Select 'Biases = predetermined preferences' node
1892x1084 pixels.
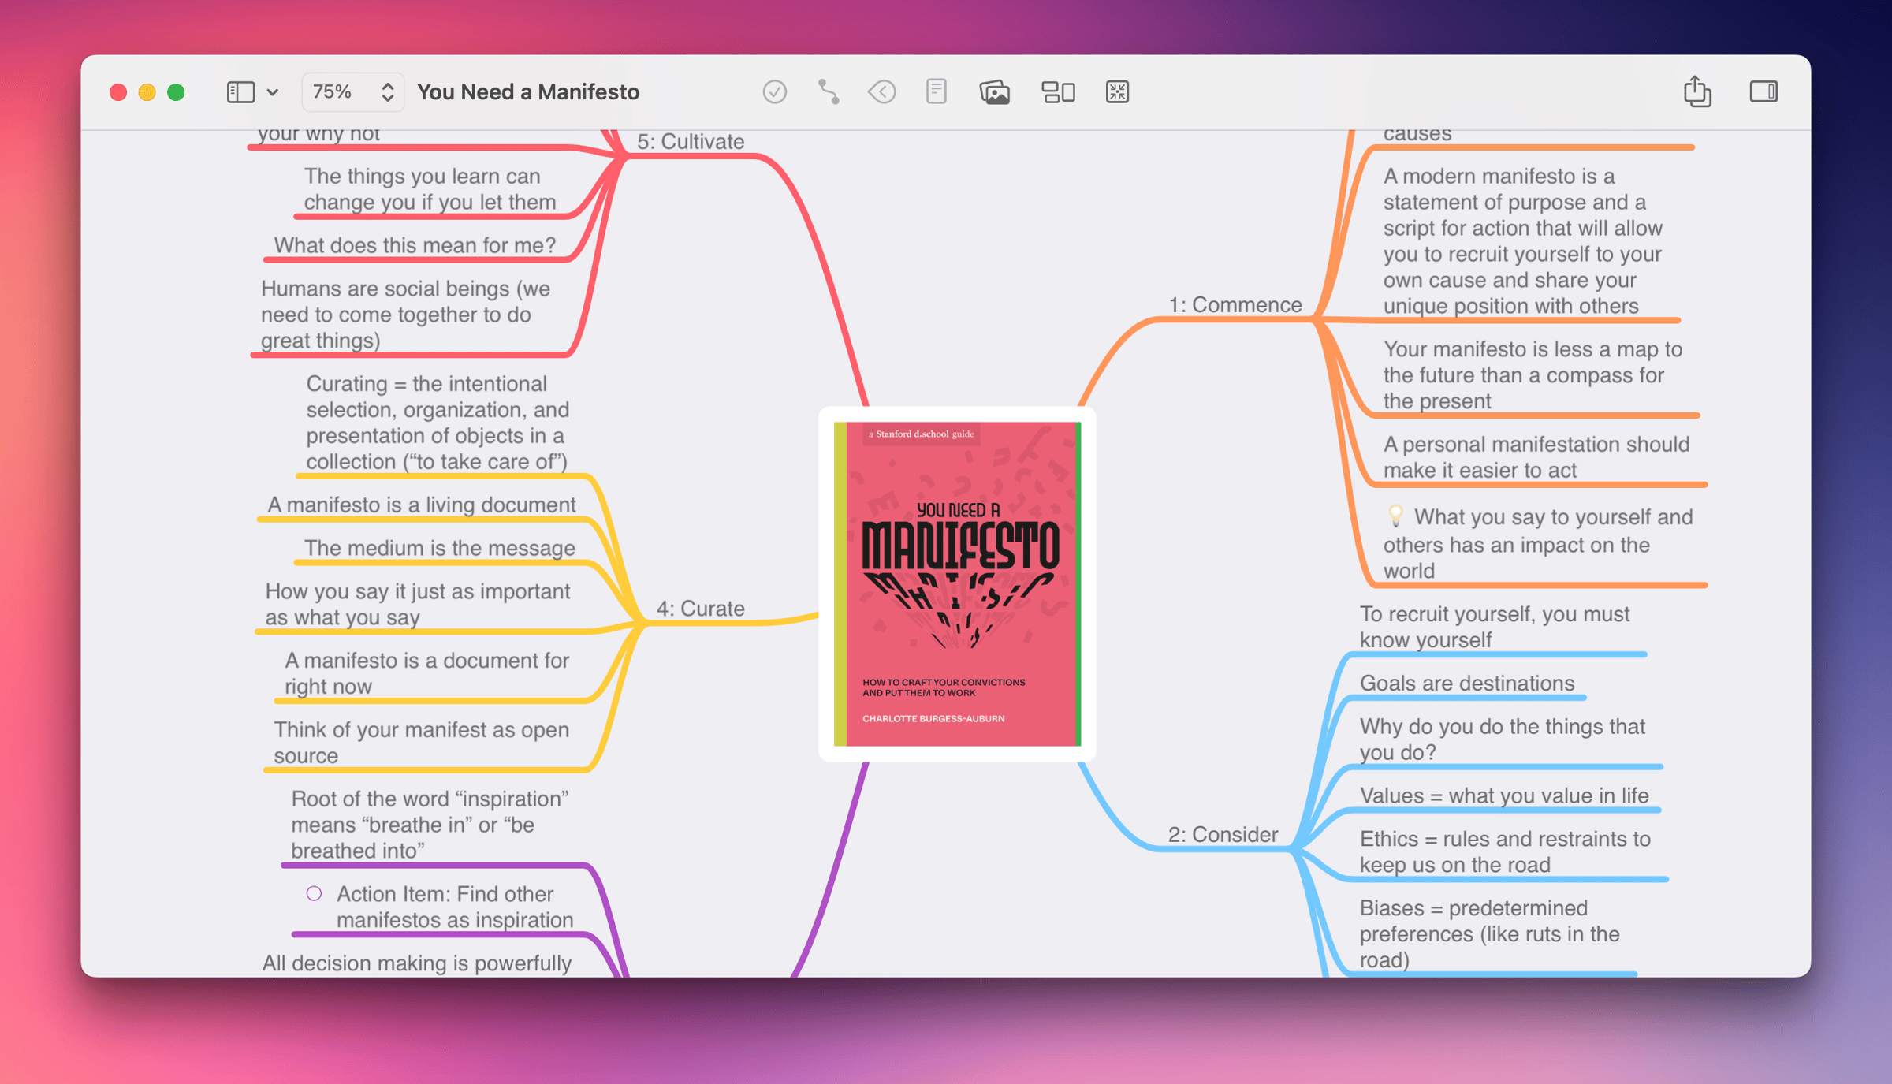[x=1489, y=933]
